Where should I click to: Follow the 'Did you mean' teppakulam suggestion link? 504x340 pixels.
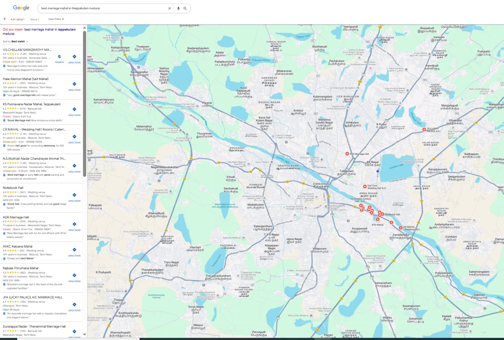click(50, 30)
